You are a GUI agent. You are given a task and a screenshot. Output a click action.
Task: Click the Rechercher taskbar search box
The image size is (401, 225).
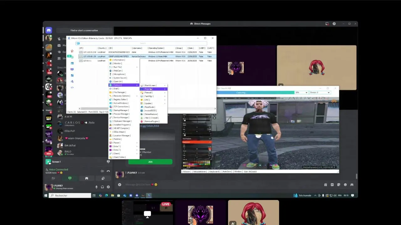[x=70, y=196]
